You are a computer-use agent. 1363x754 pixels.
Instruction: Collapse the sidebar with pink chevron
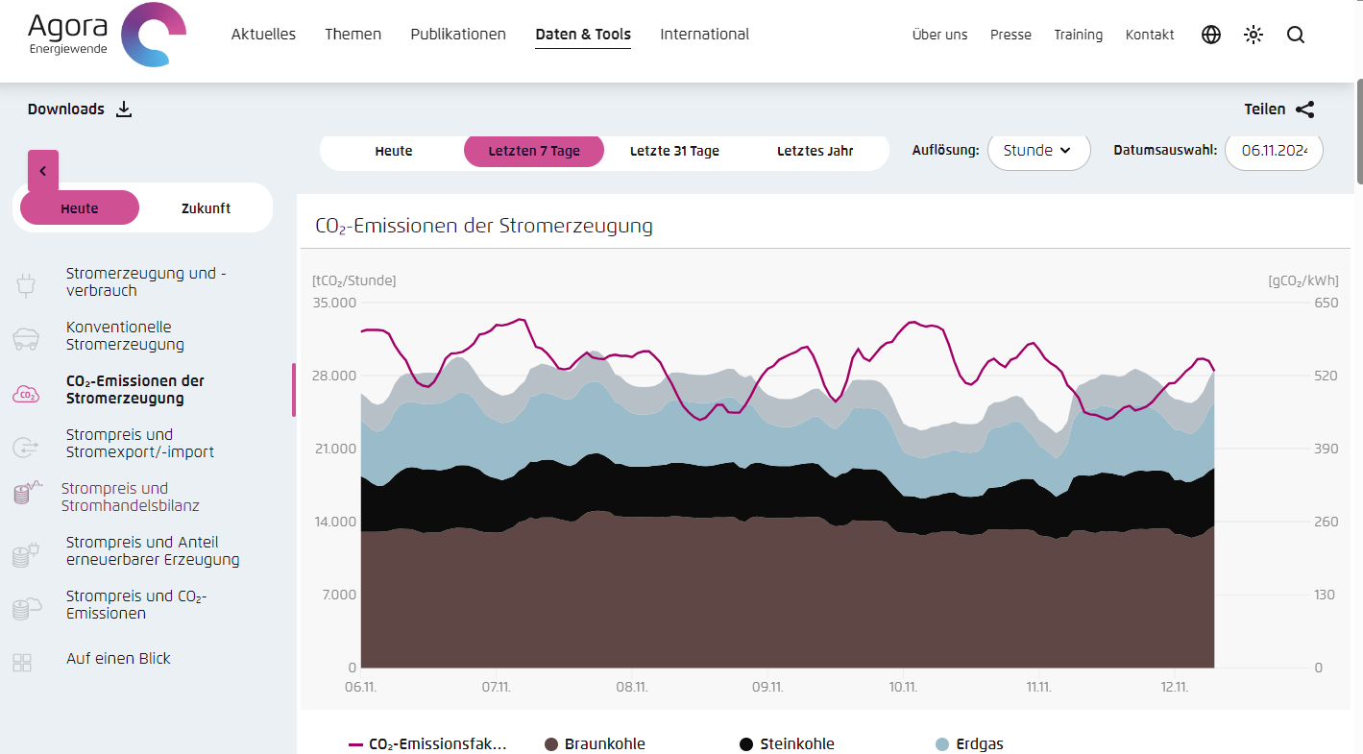coord(43,171)
